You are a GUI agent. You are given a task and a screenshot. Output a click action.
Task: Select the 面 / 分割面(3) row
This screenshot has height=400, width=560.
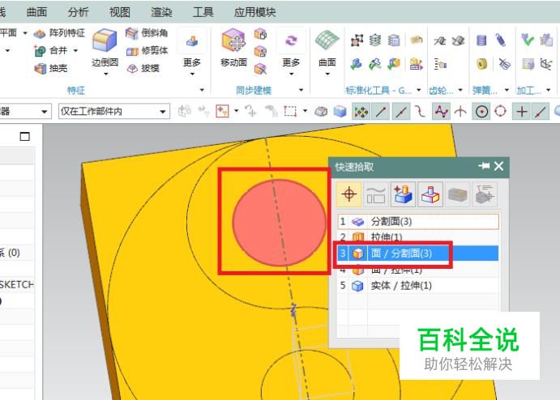coord(418,253)
